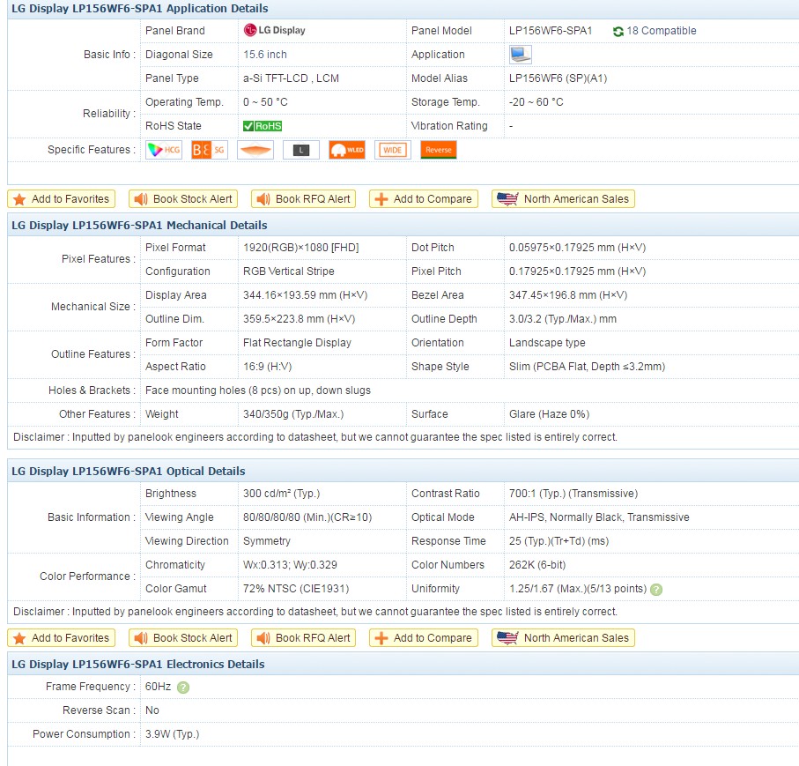Select the Panel Model value LP156WF6-SPA1
The image size is (799, 766).
pyautogui.click(x=551, y=31)
